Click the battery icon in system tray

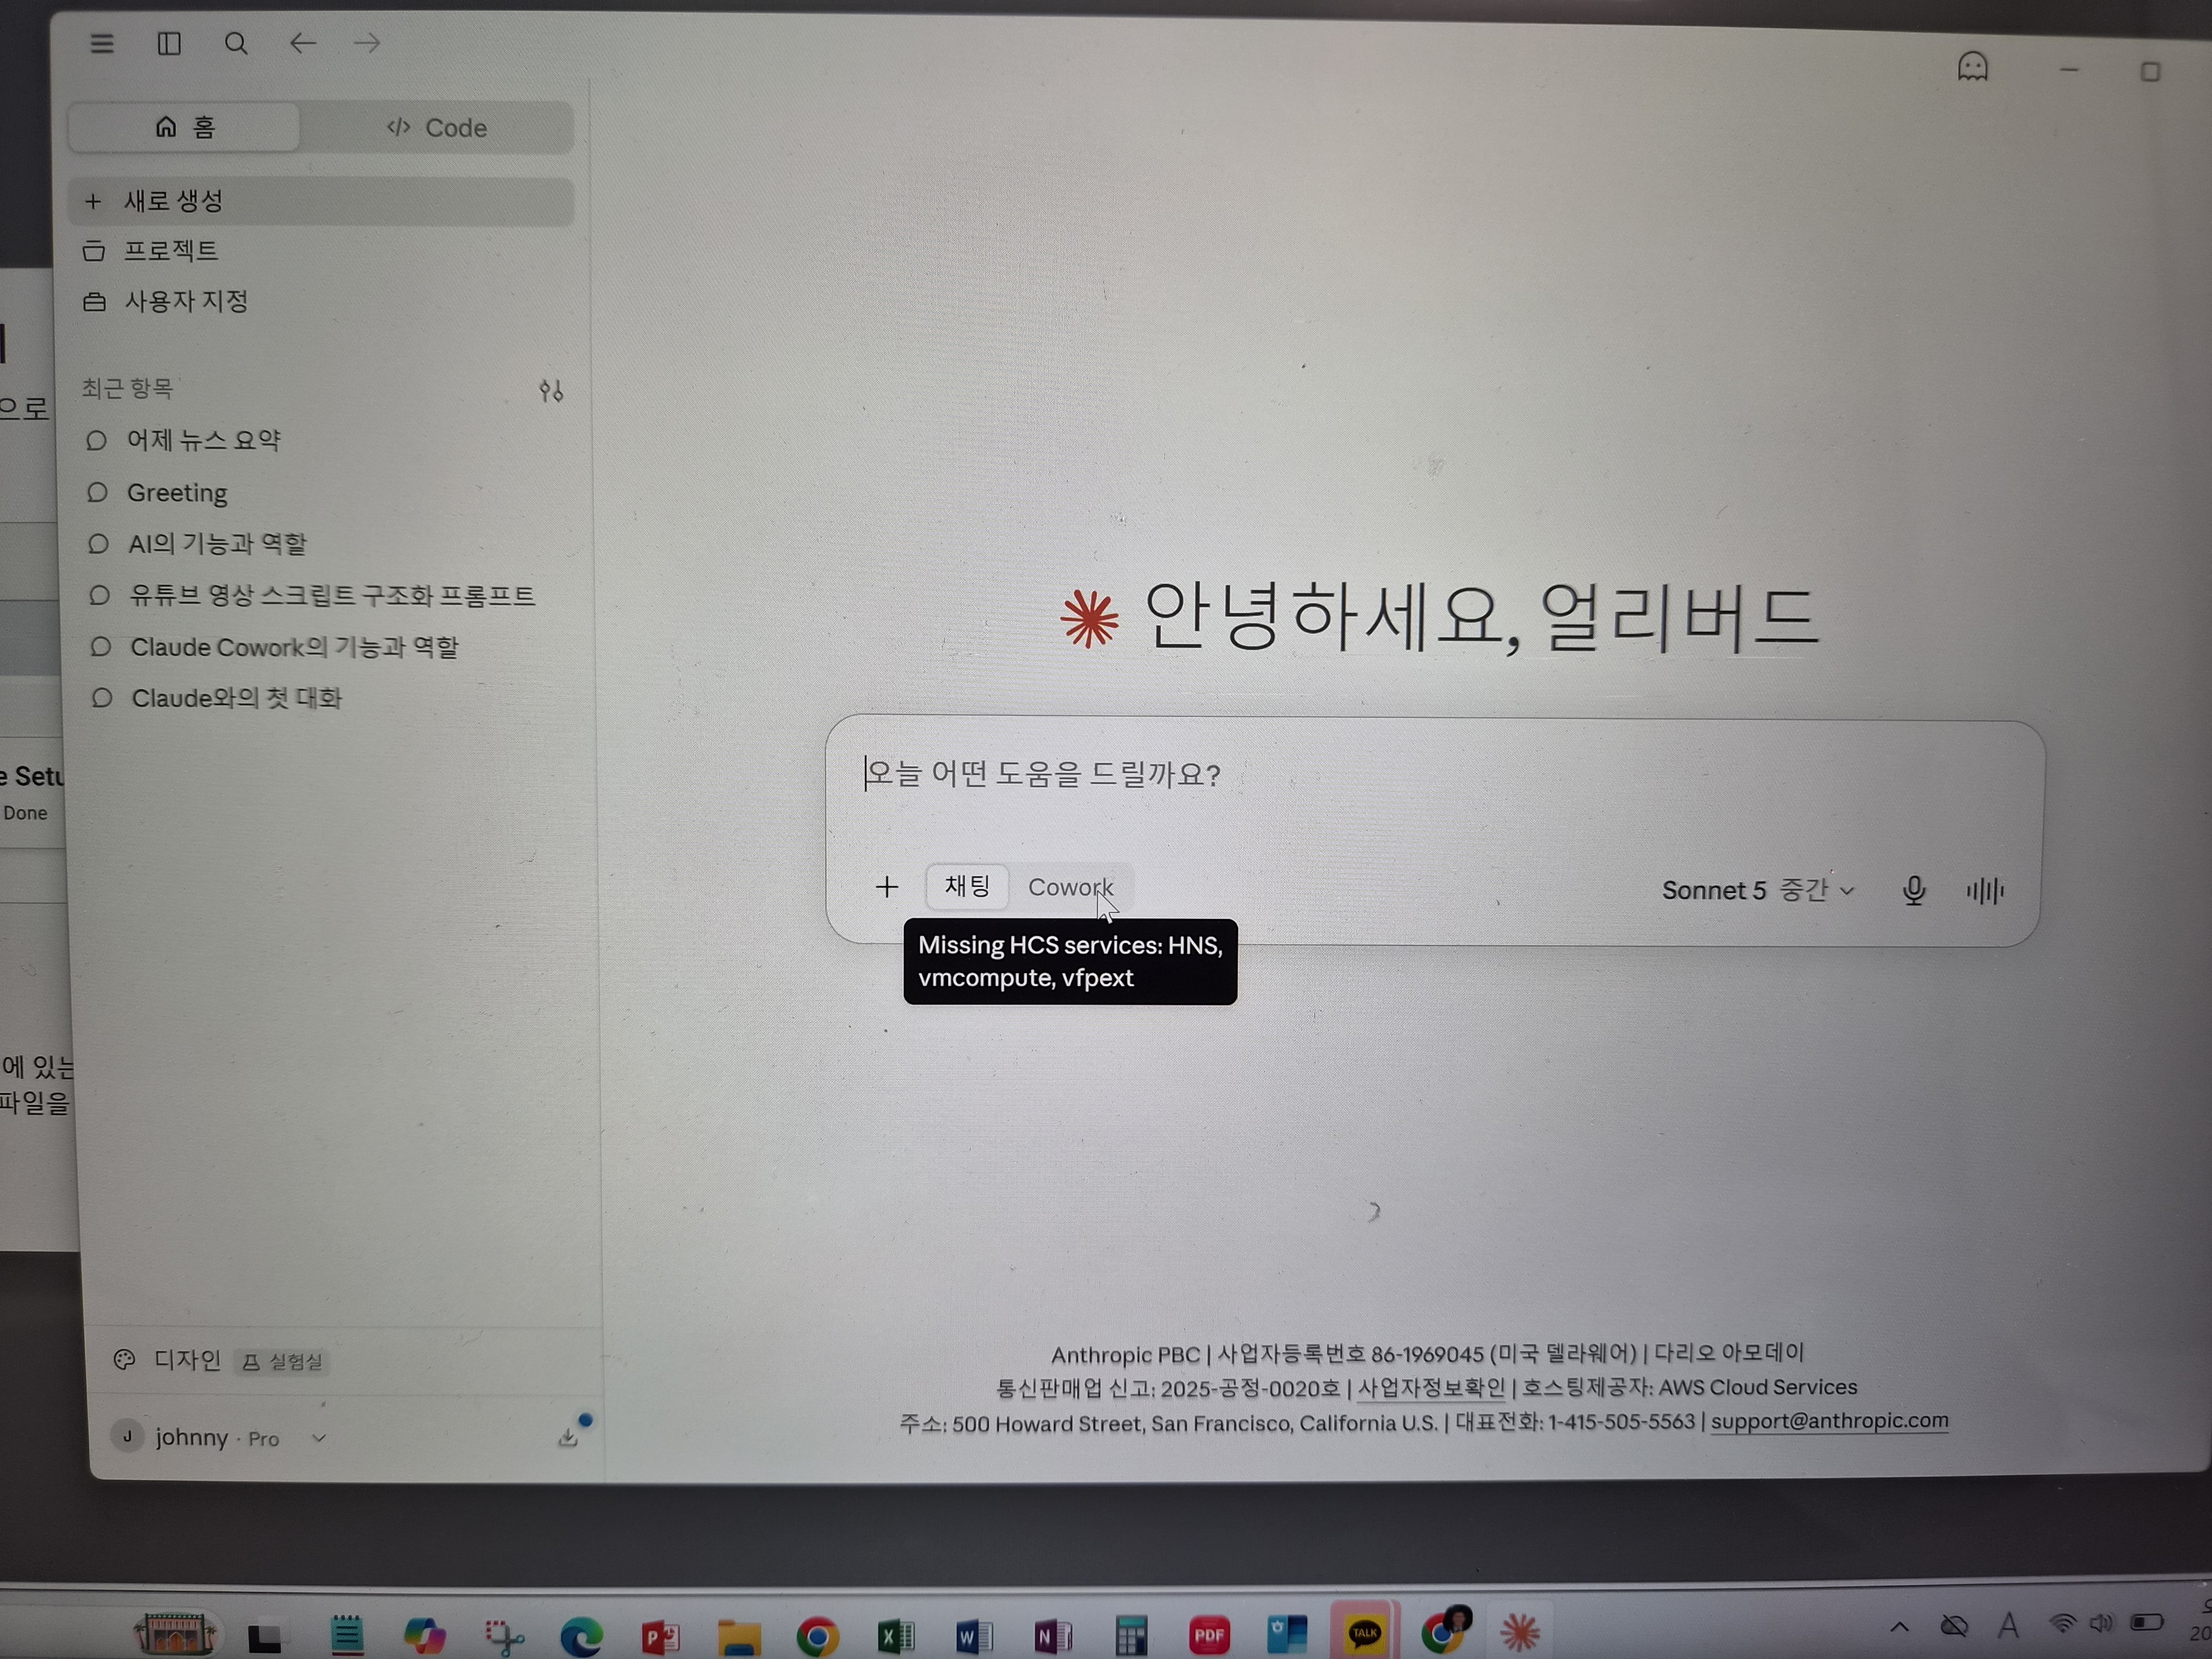[2146, 1621]
